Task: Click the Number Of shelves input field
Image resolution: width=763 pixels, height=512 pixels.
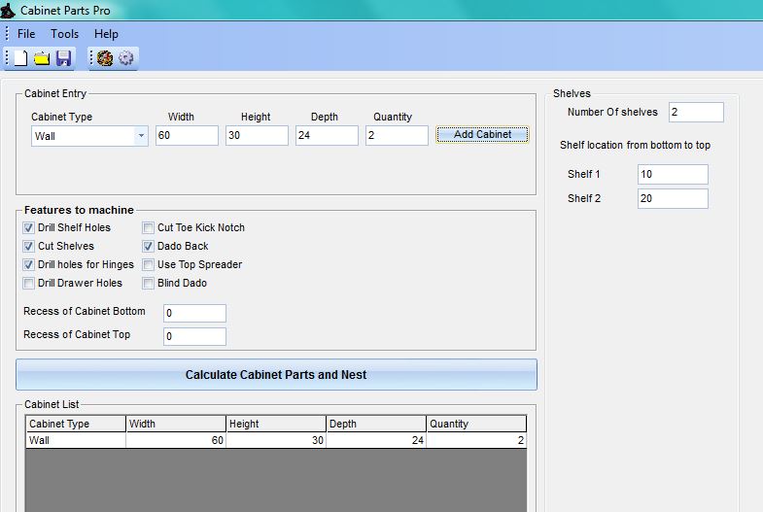Action: coord(695,113)
